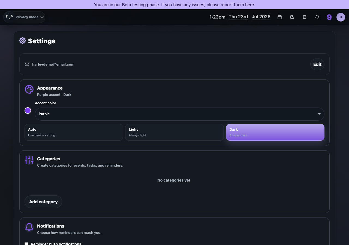Click the purple 9 logo icon
Screen dimensions: 349x245
pos(329,17)
